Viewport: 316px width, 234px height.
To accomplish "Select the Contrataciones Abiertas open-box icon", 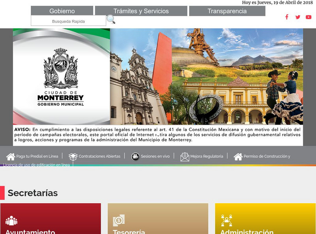I will click(x=72, y=156).
